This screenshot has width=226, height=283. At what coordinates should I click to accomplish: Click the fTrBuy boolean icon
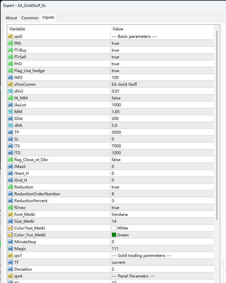pos(10,50)
